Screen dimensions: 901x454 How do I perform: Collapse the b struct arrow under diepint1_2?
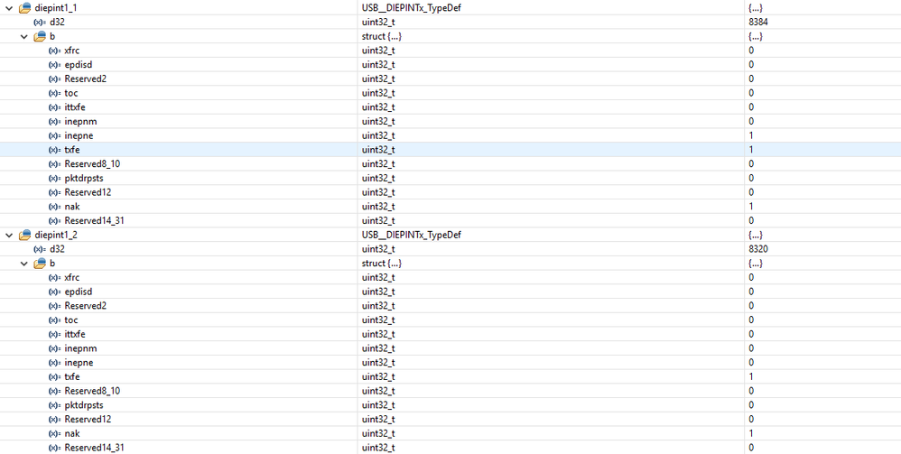24,264
